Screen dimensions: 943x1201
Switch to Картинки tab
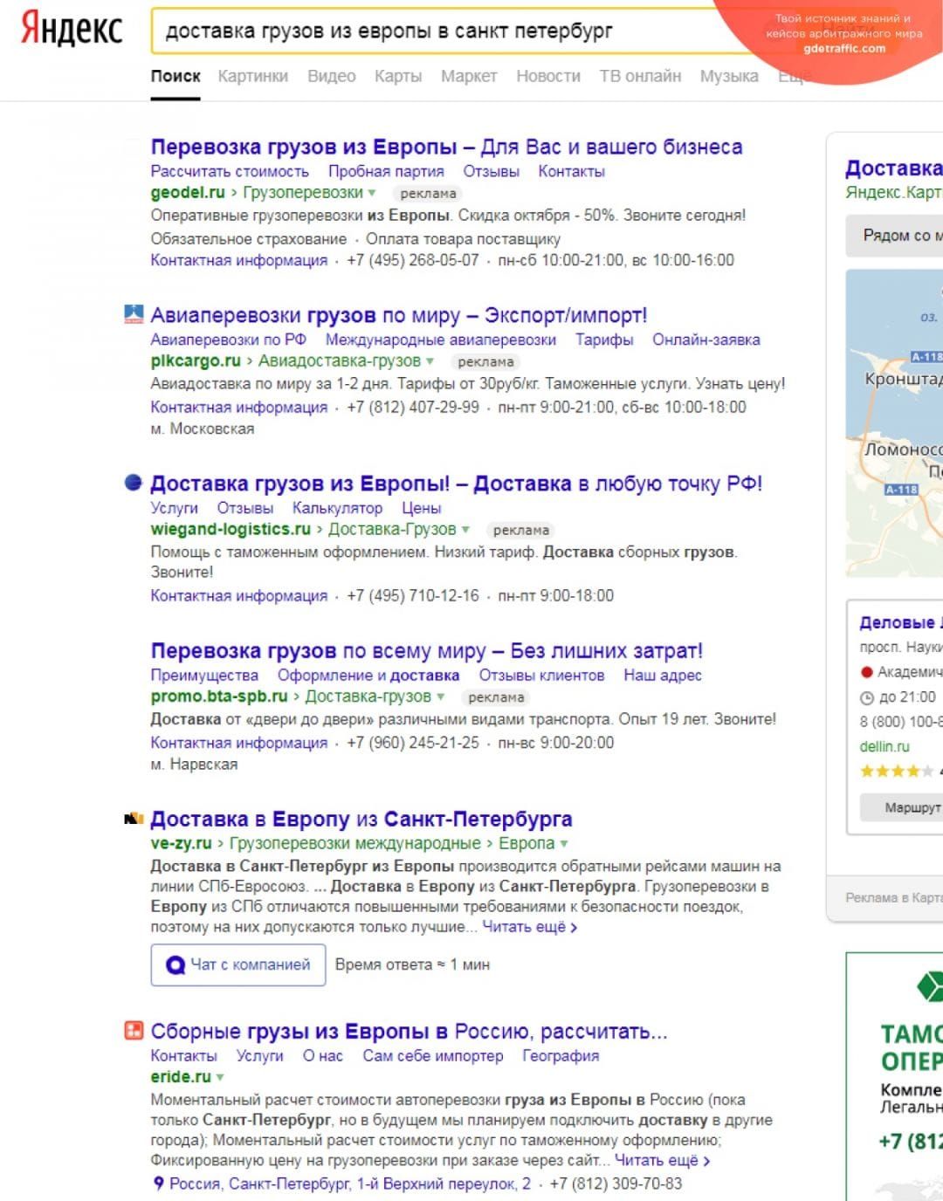(x=252, y=76)
